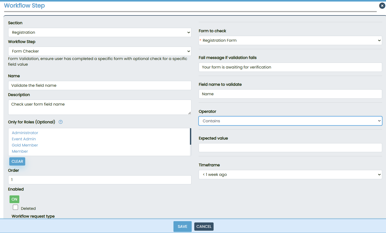Open the Section dropdown showing Registration
The image size is (386, 233).
(x=100, y=32)
